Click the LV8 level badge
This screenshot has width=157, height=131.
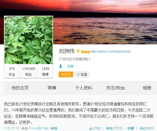pyautogui.click(x=85, y=52)
